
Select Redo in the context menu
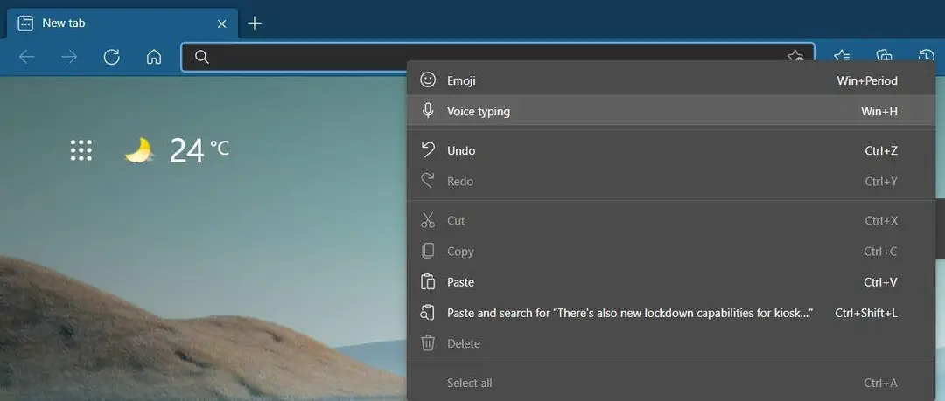click(x=671, y=181)
